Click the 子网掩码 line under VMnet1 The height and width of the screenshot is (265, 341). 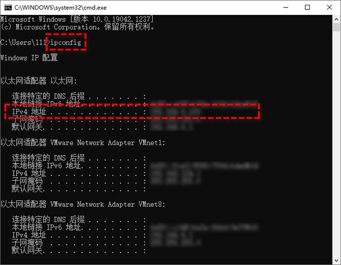pos(107,181)
